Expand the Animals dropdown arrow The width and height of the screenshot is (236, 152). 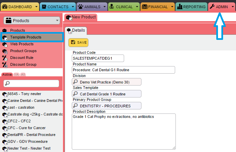coord(105,7)
